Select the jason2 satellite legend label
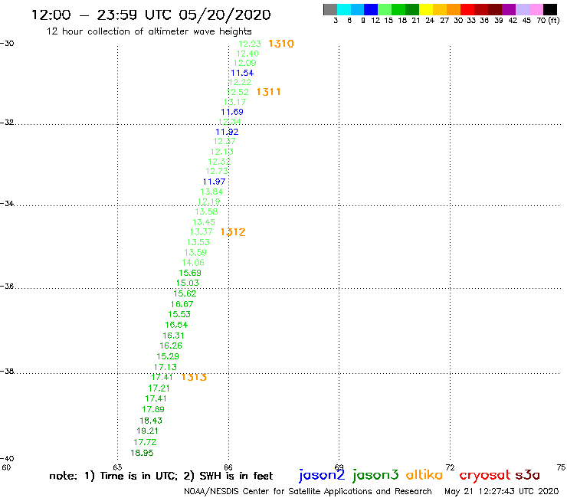The width and height of the screenshot is (567, 498). tap(322, 475)
